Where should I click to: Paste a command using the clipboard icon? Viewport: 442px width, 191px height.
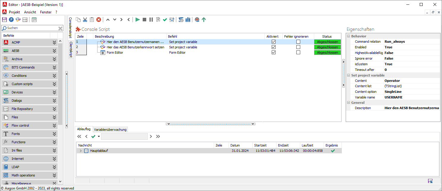tap(92, 20)
